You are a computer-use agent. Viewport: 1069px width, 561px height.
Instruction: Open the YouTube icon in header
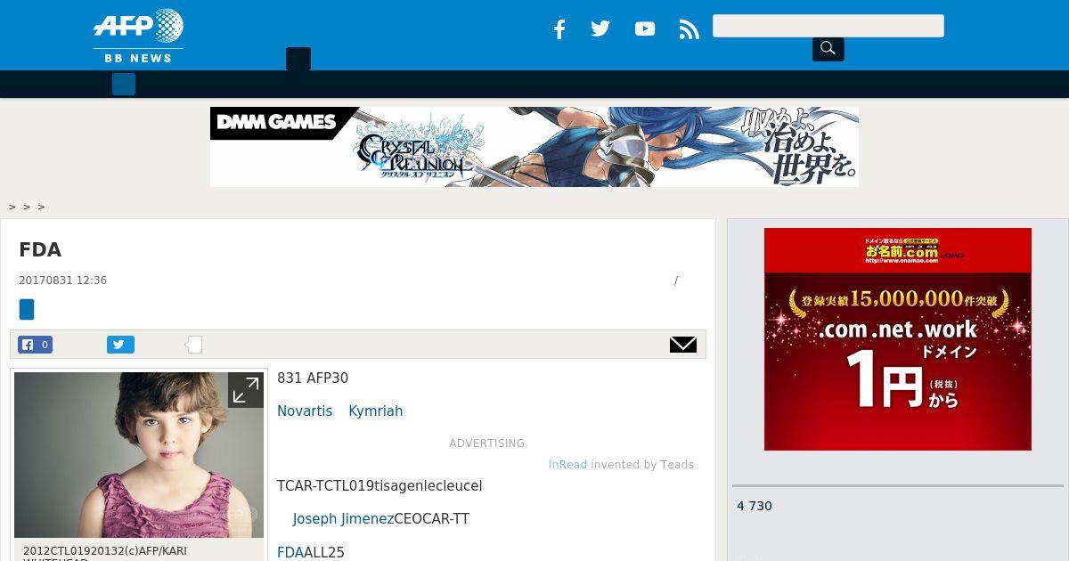pyautogui.click(x=645, y=29)
